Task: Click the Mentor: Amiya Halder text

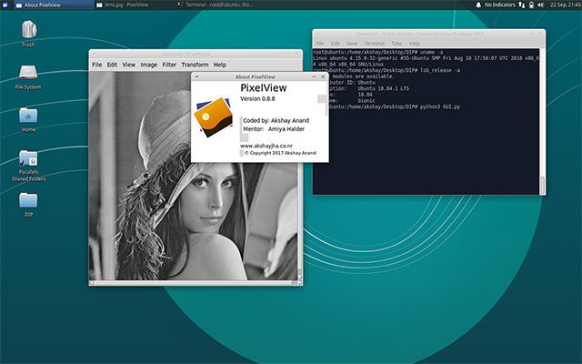Action: [274, 129]
